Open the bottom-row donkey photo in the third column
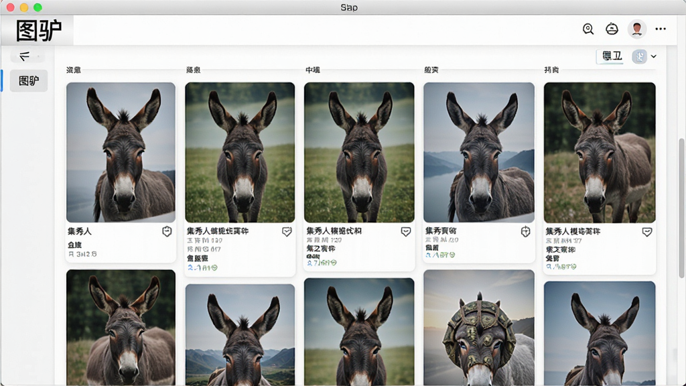686x386 pixels. pyautogui.click(x=359, y=332)
